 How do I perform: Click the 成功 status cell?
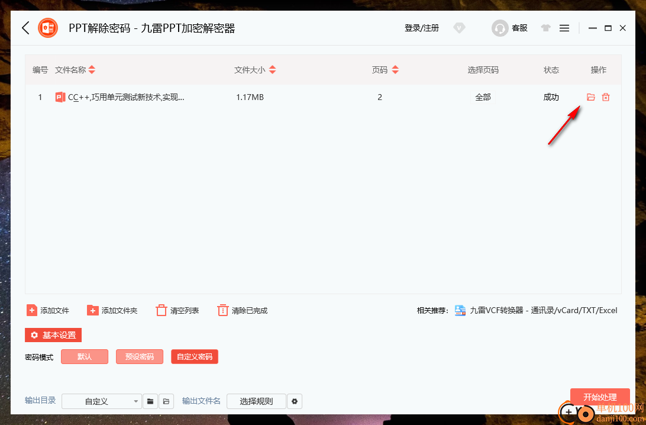tap(551, 97)
